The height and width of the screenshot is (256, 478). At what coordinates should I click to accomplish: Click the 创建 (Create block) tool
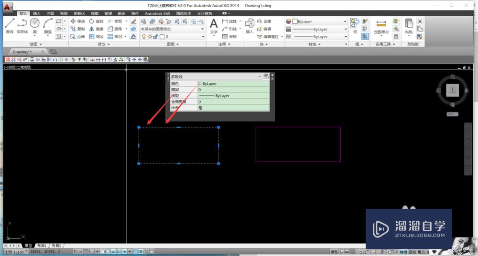click(264, 21)
